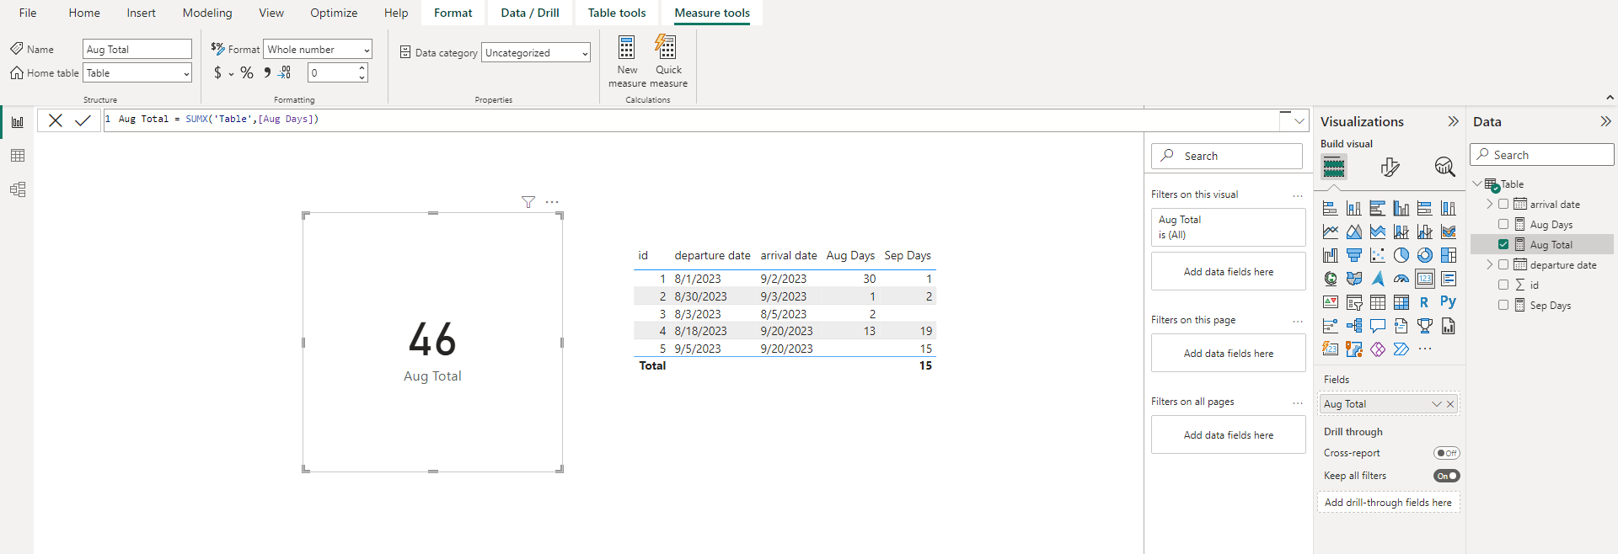Screen dimensions: 1618x554
Task: Cancel formula editing with the X icon
Action: (56, 120)
